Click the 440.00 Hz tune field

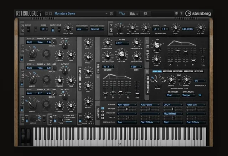point(187,29)
